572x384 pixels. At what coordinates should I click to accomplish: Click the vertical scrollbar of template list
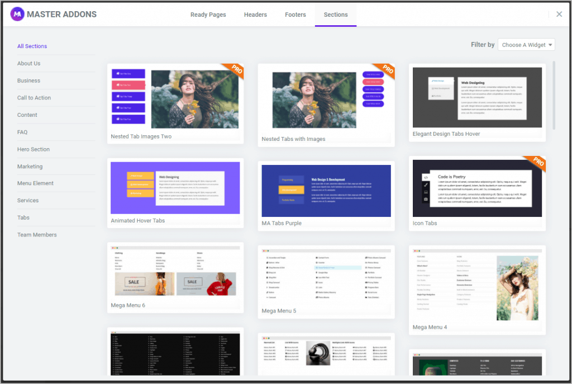point(554,95)
